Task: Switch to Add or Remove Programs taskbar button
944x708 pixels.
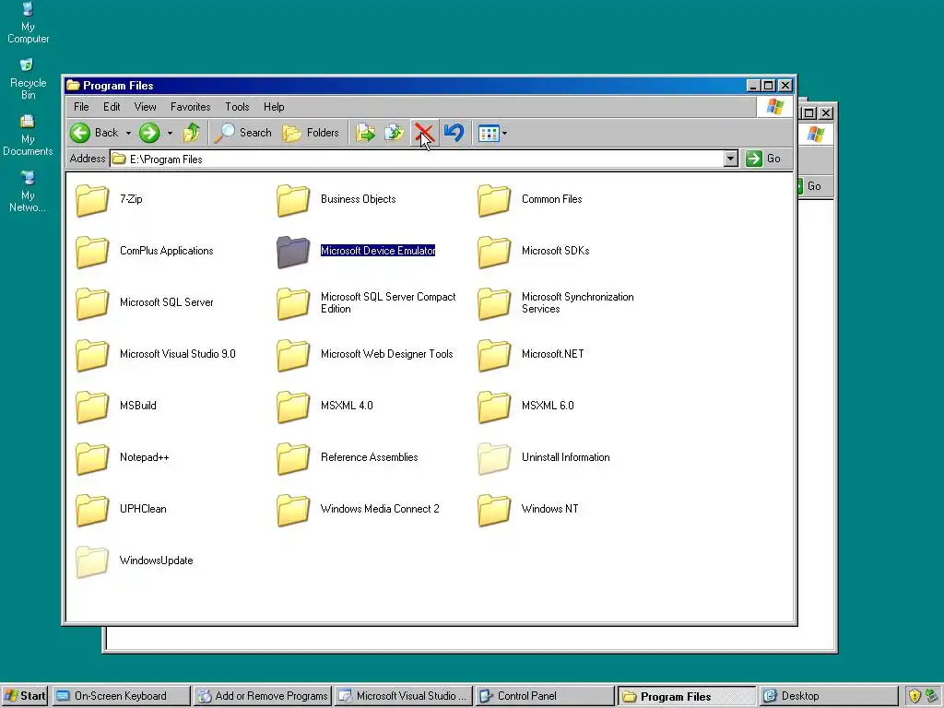Action: tap(264, 696)
